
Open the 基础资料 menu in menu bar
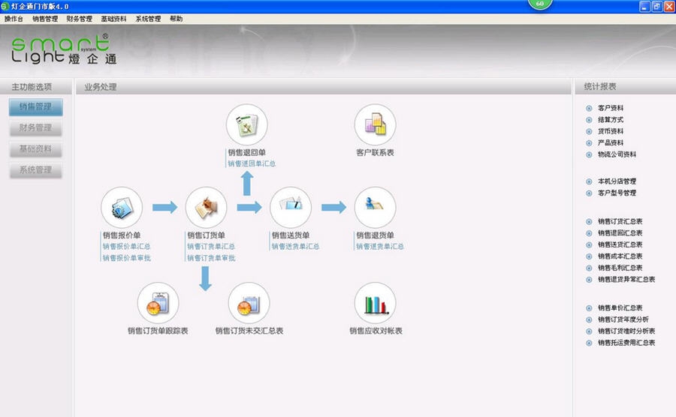point(114,19)
